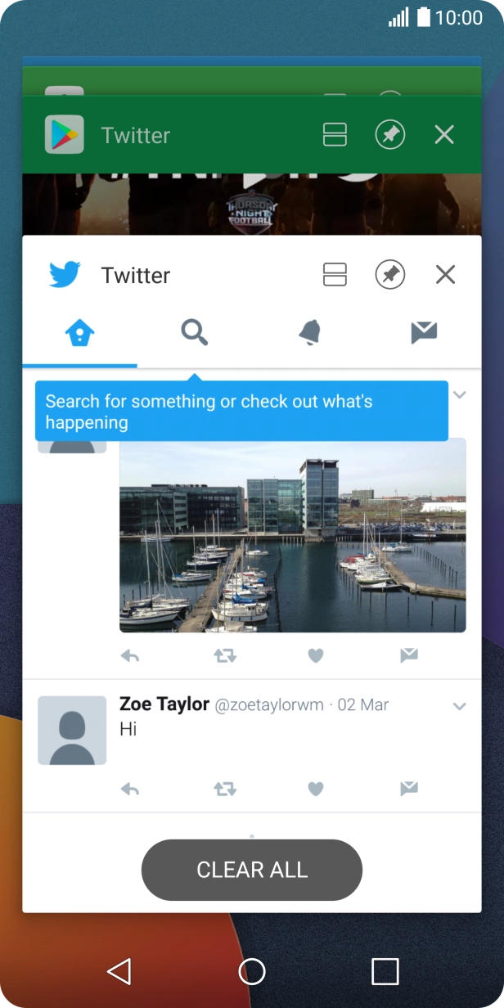This screenshot has width=504, height=1008.
Task: Dismiss the Play Store card
Action: (x=444, y=135)
